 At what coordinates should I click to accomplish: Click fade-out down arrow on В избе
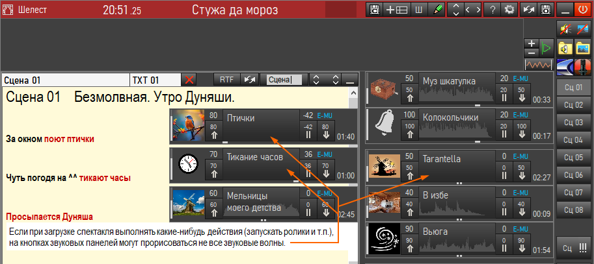point(522,208)
